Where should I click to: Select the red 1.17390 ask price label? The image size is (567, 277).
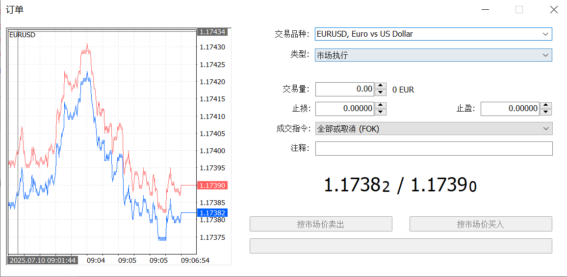(212, 185)
